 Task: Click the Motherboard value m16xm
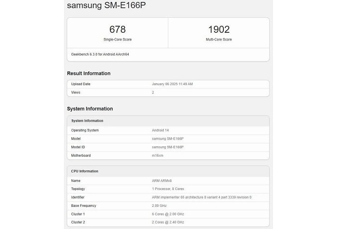click(158, 155)
